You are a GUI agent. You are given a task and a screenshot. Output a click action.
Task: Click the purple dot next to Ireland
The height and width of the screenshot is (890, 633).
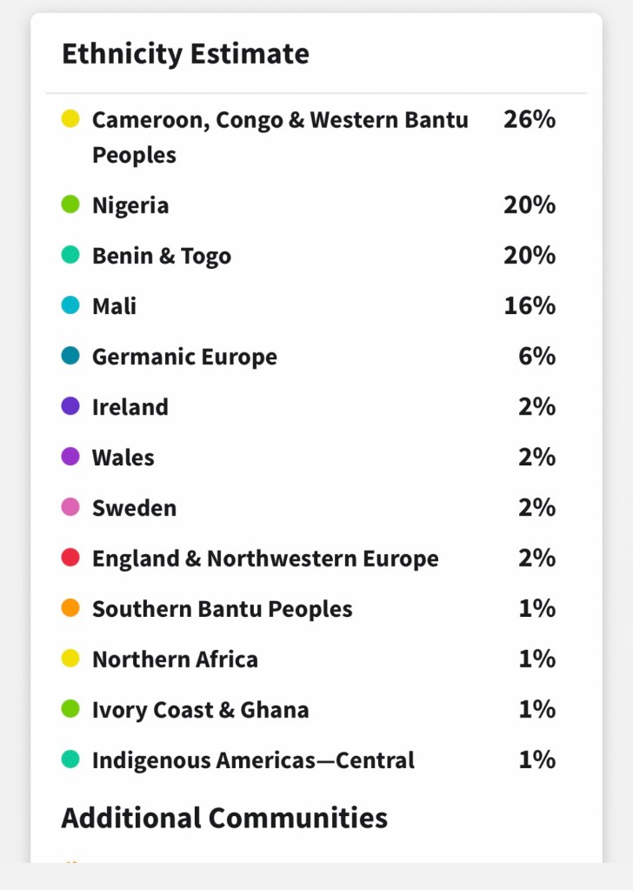[x=70, y=406]
